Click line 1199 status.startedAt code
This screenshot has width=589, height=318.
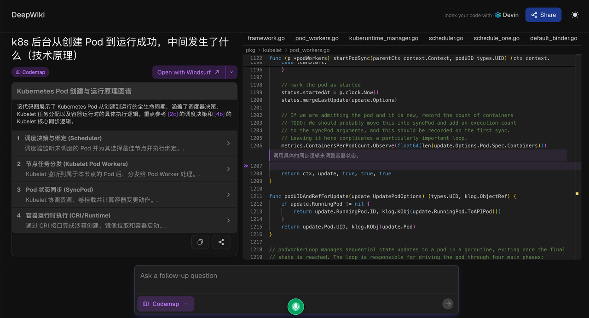coord(330,93)
